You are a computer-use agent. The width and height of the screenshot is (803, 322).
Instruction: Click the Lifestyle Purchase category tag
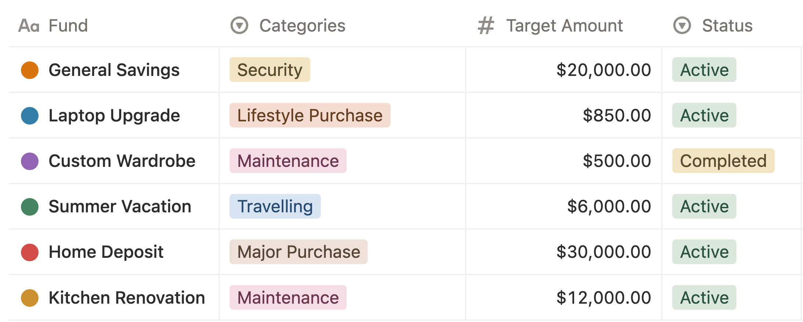(x=310, y=115)
